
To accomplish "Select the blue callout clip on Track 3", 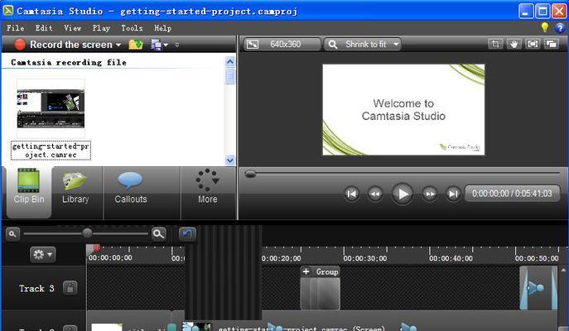I will (538, 288).
